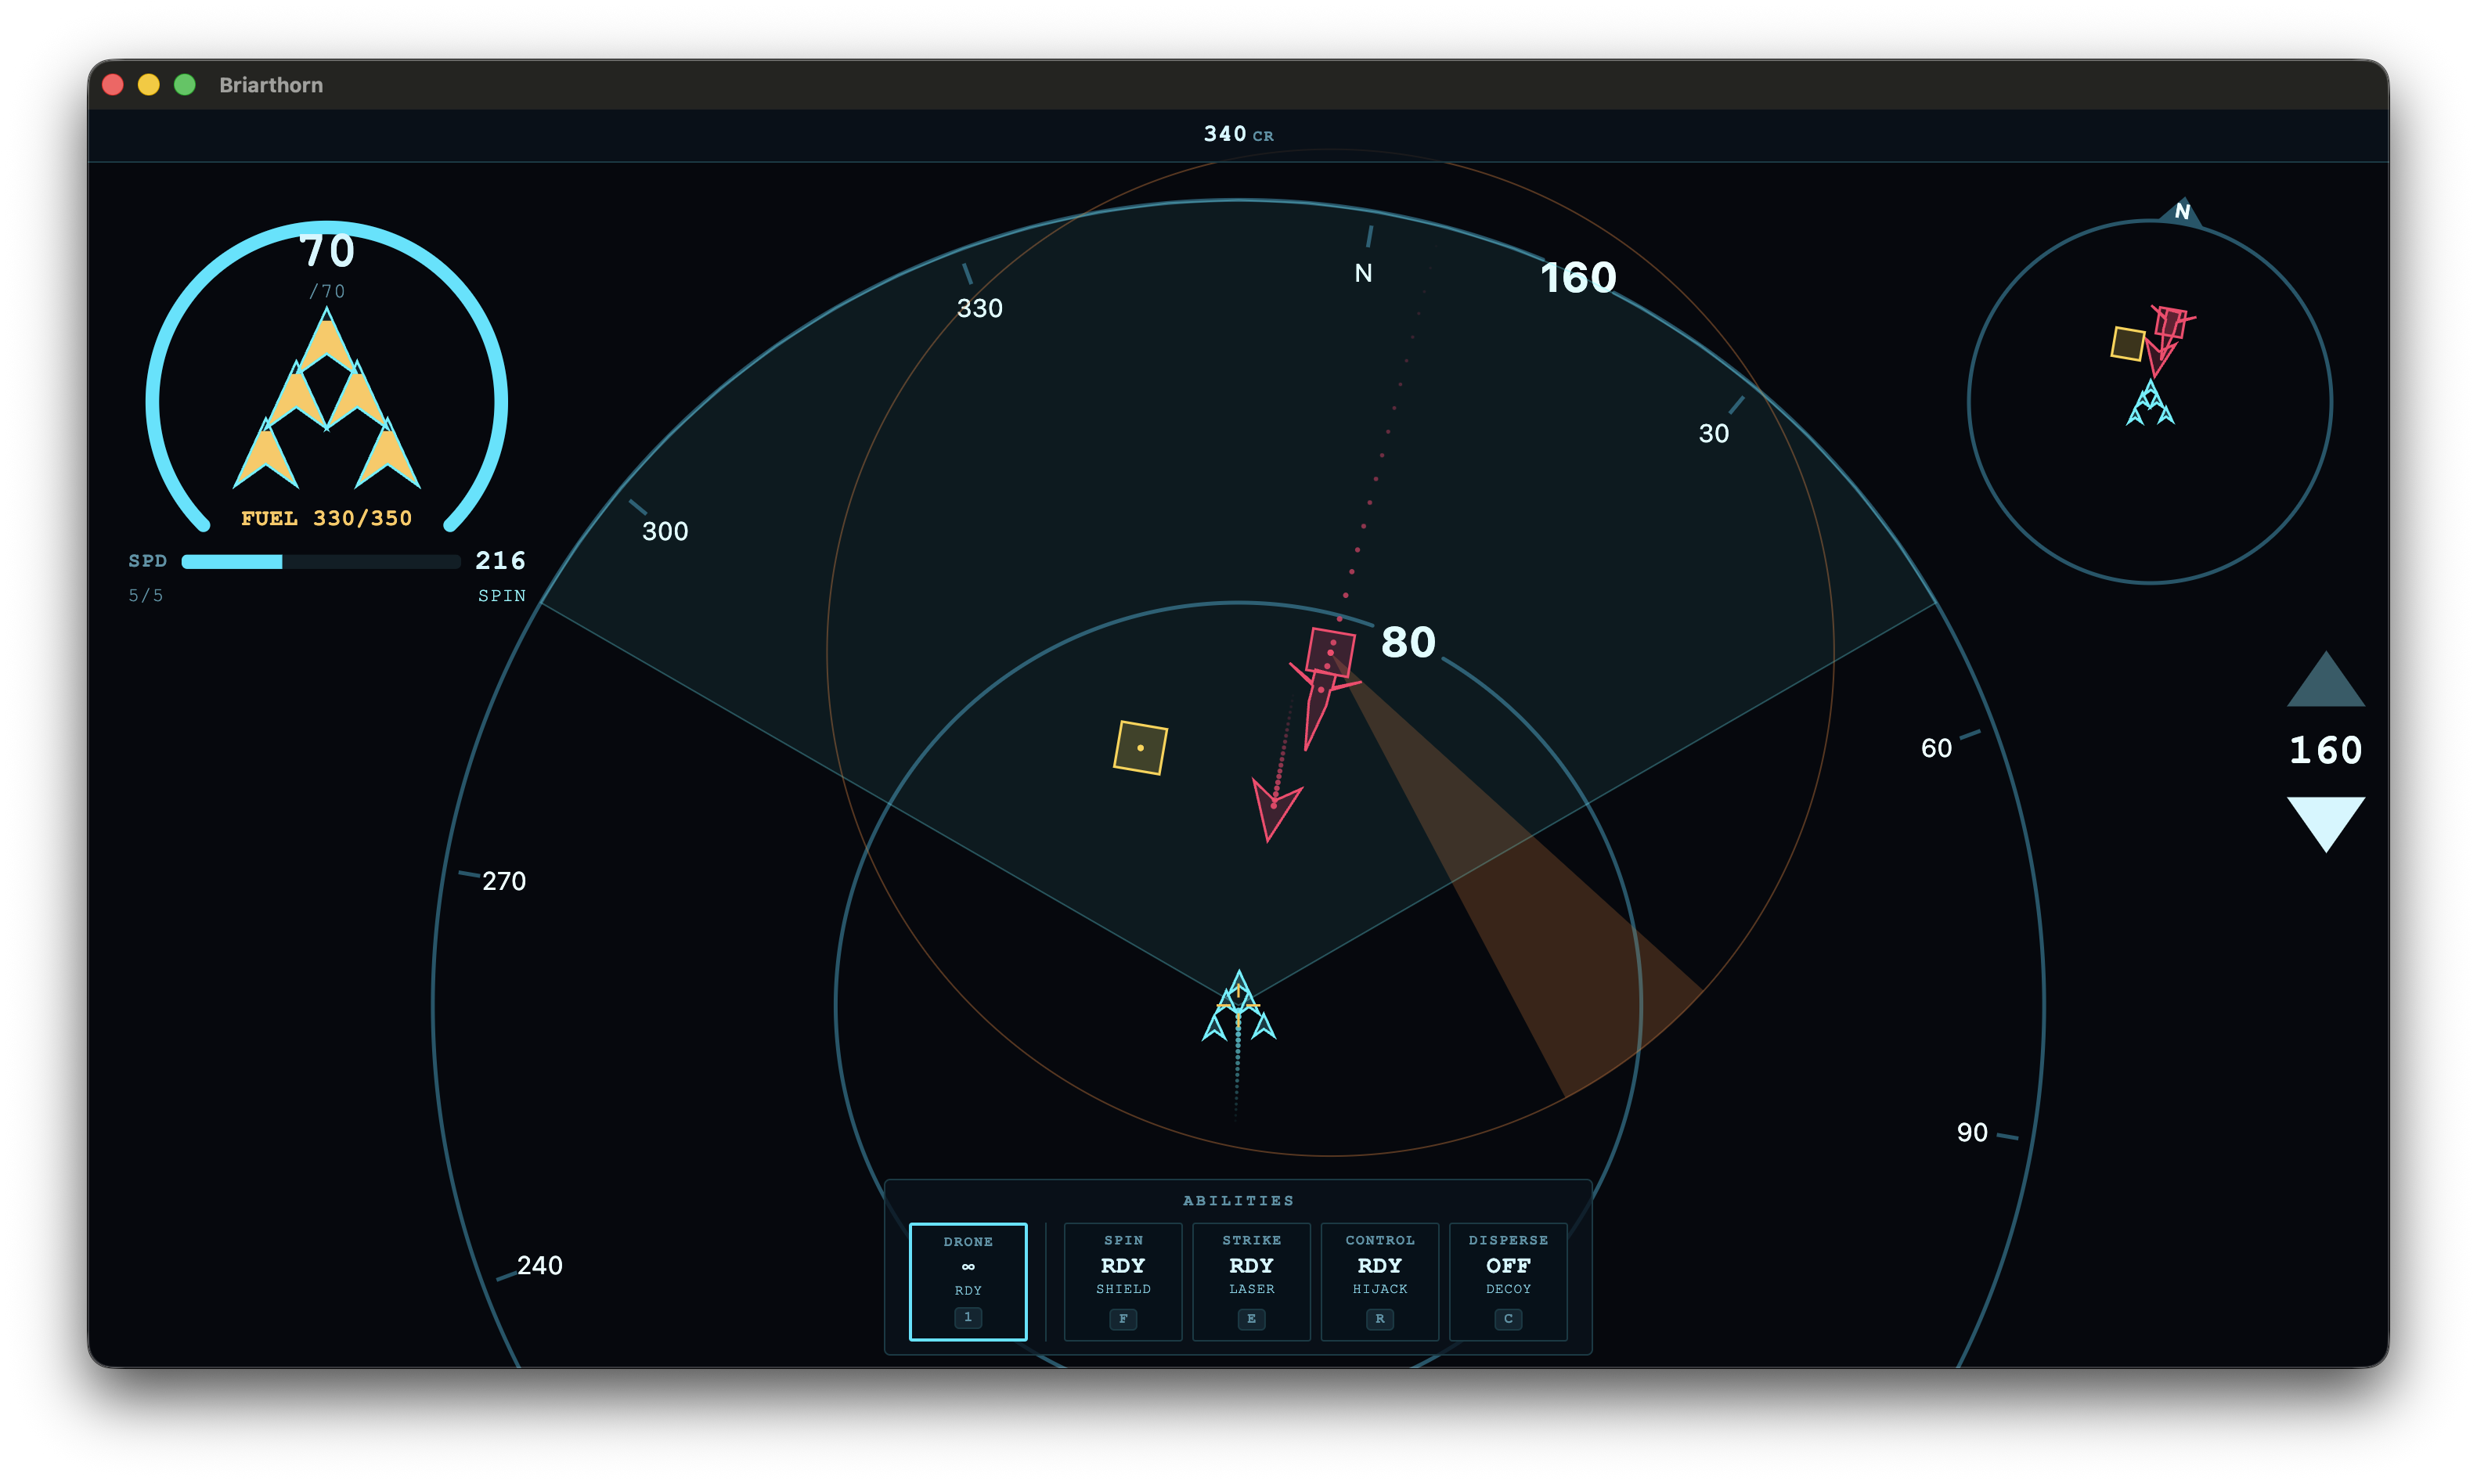
Task: Click the SPD speed bar
Action: tap(320, 561)
